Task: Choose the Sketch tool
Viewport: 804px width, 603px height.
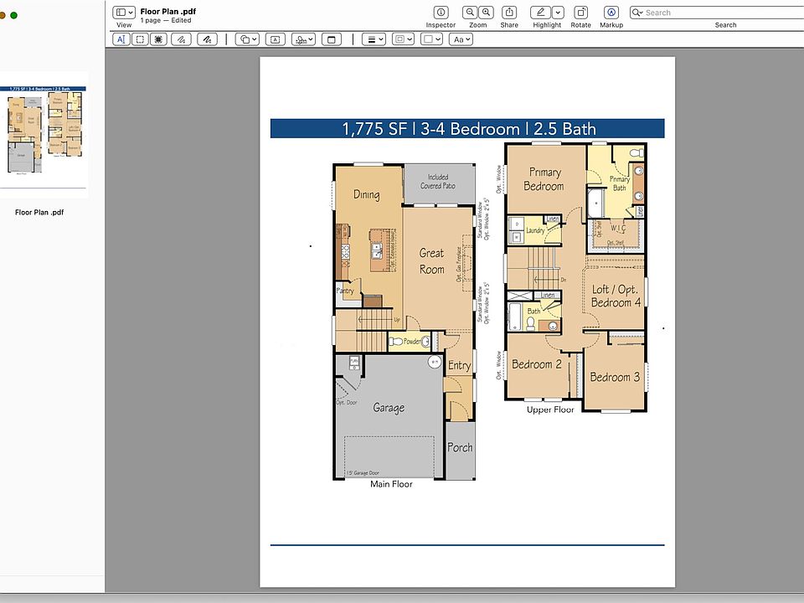Action: point(181,39)
